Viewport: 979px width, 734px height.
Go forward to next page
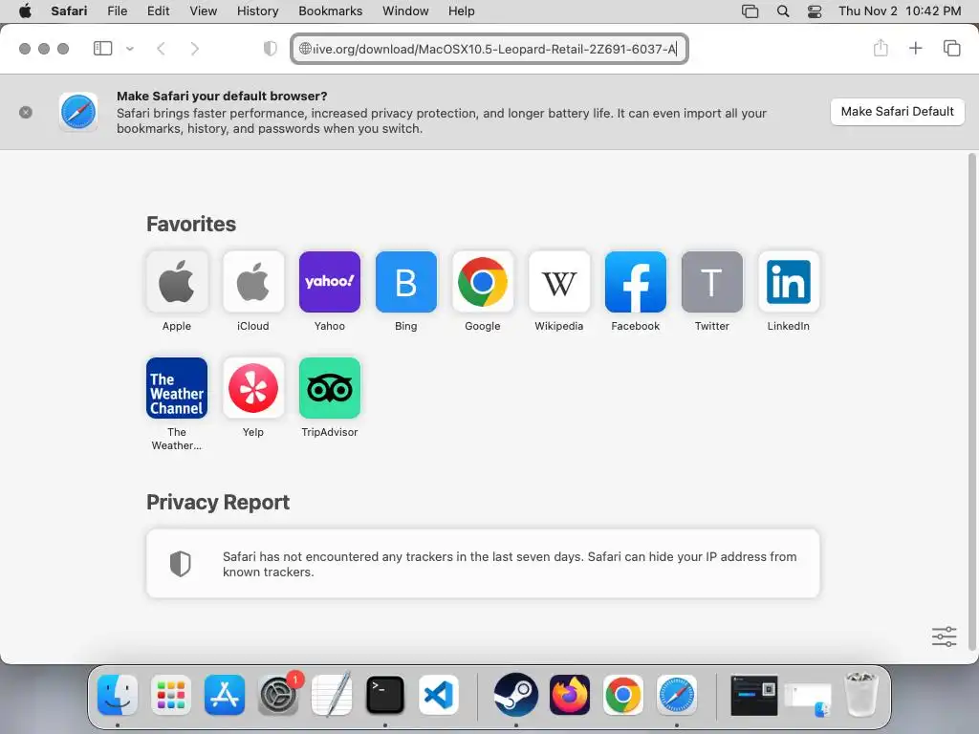(195, 49)
